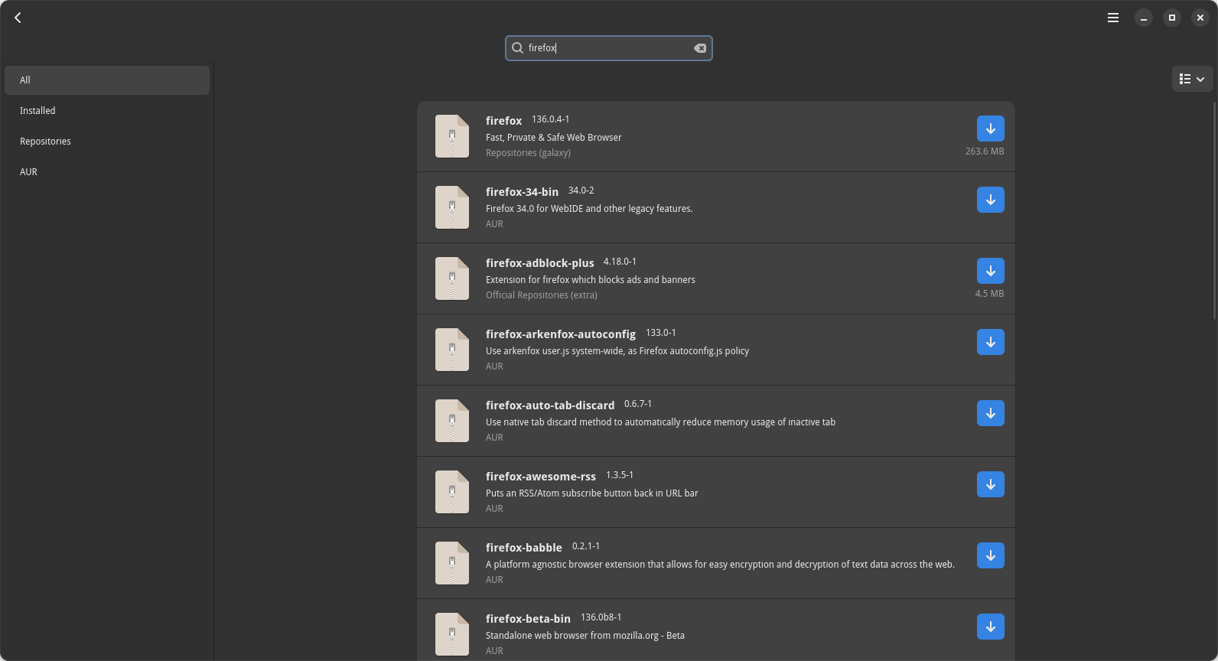1218x661 pixels.
Task: Go back using the header back arrow
Action: coord(18,18)
